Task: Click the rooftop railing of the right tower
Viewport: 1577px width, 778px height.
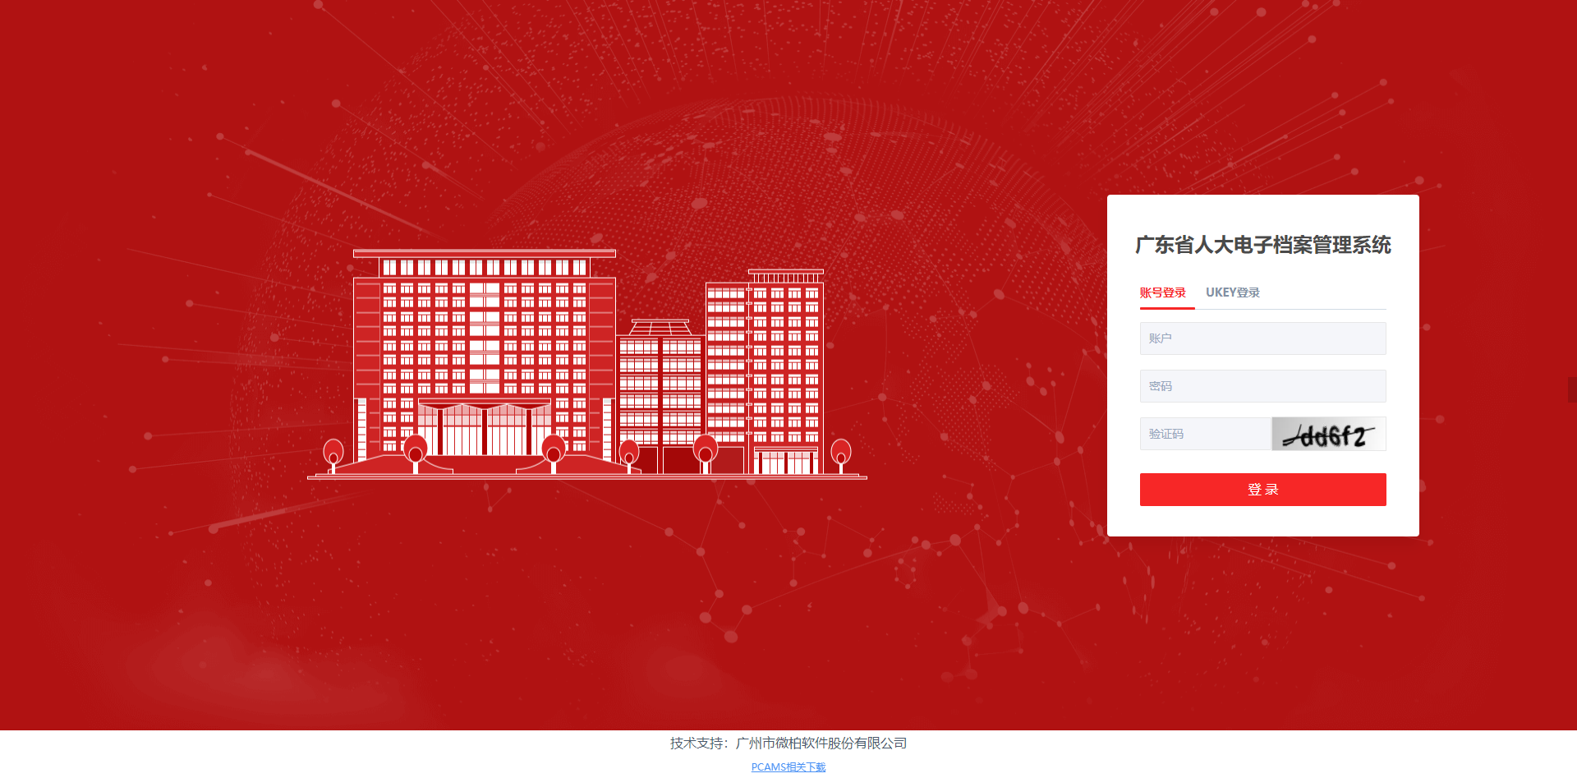Action: click(785, 276)
